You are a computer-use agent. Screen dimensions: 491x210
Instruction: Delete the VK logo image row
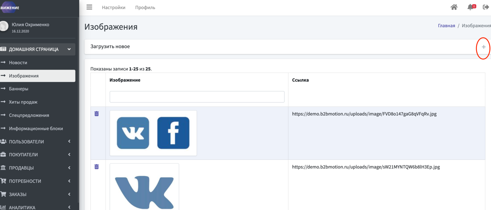[x=97, y=167]
